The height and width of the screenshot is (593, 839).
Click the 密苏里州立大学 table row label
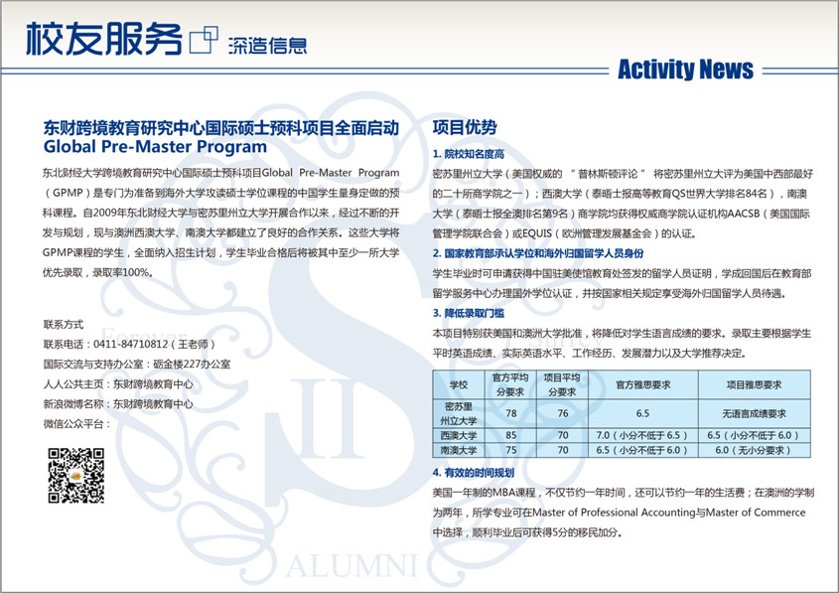(x=459, y=414)
